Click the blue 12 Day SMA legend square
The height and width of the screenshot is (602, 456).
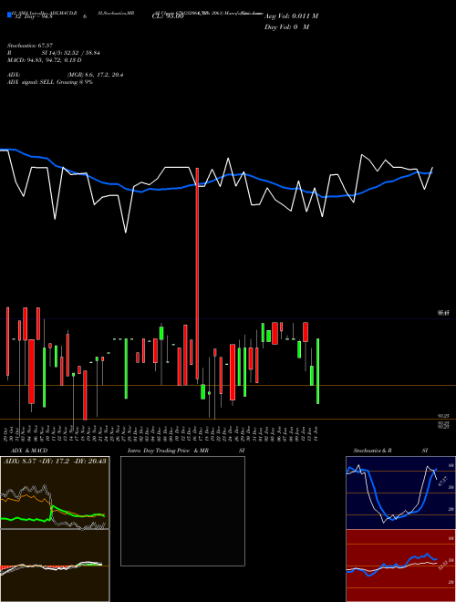click(9, 15)
